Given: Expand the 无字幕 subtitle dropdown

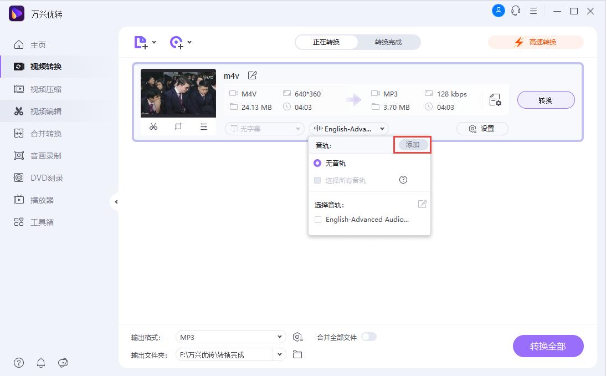Looking at the screenshot, I should (x=264, y=129).
